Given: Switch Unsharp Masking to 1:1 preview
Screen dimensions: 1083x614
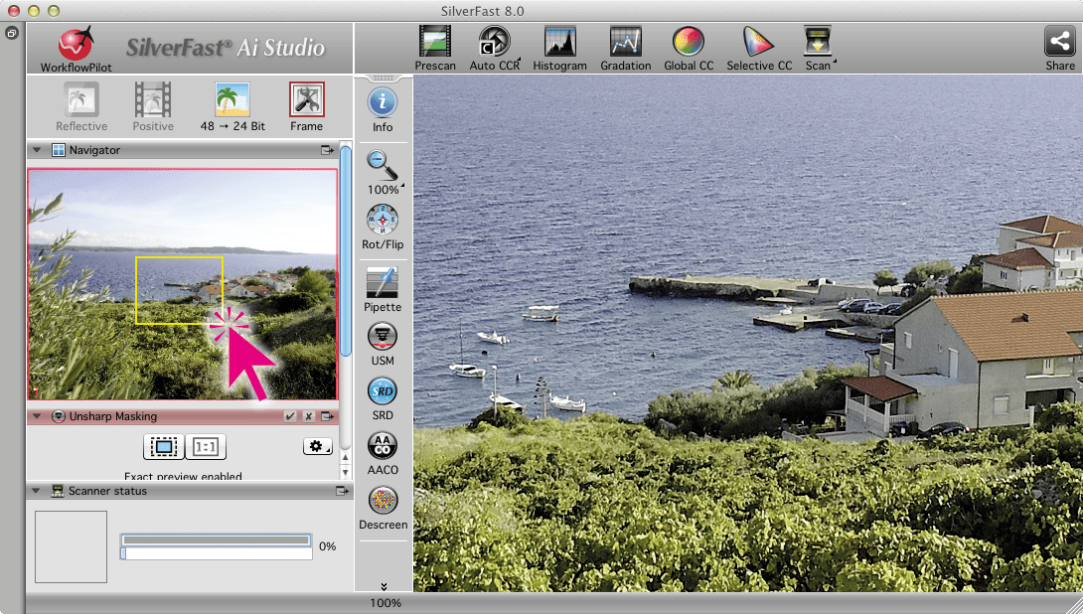Looking at the screenshot, I should [206, 447].
